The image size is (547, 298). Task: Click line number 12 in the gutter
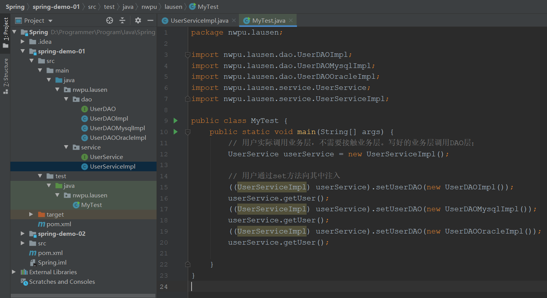pos(163,154)
